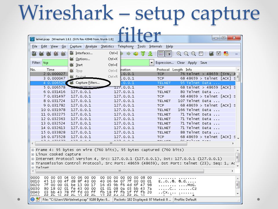Open capture options from the toolbar icon
Viewport: 278px width, 209px height.
point(41,53)
